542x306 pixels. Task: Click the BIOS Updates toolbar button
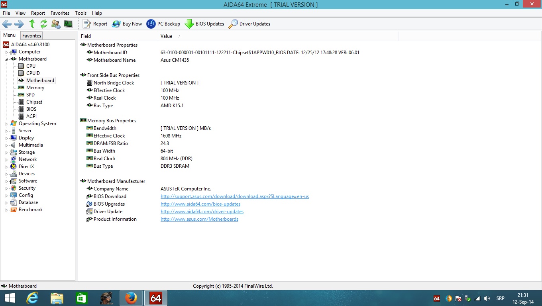(x=204, y=24)
